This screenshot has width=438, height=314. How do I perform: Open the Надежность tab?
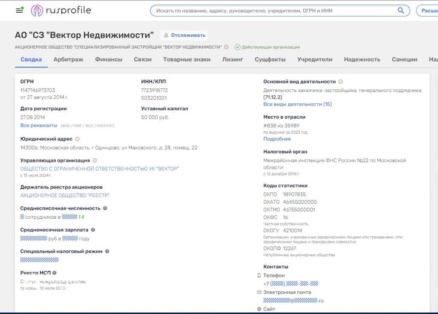click(x=362, y=59)
